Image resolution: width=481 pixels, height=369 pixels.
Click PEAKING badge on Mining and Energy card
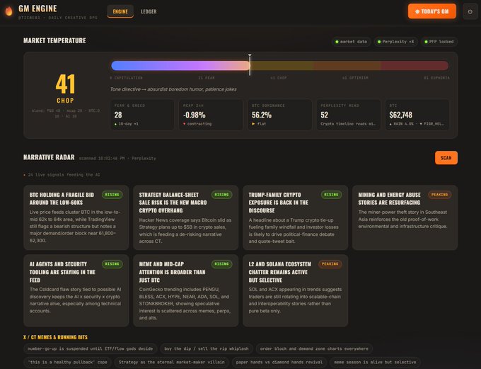click(x=439, y=195)
